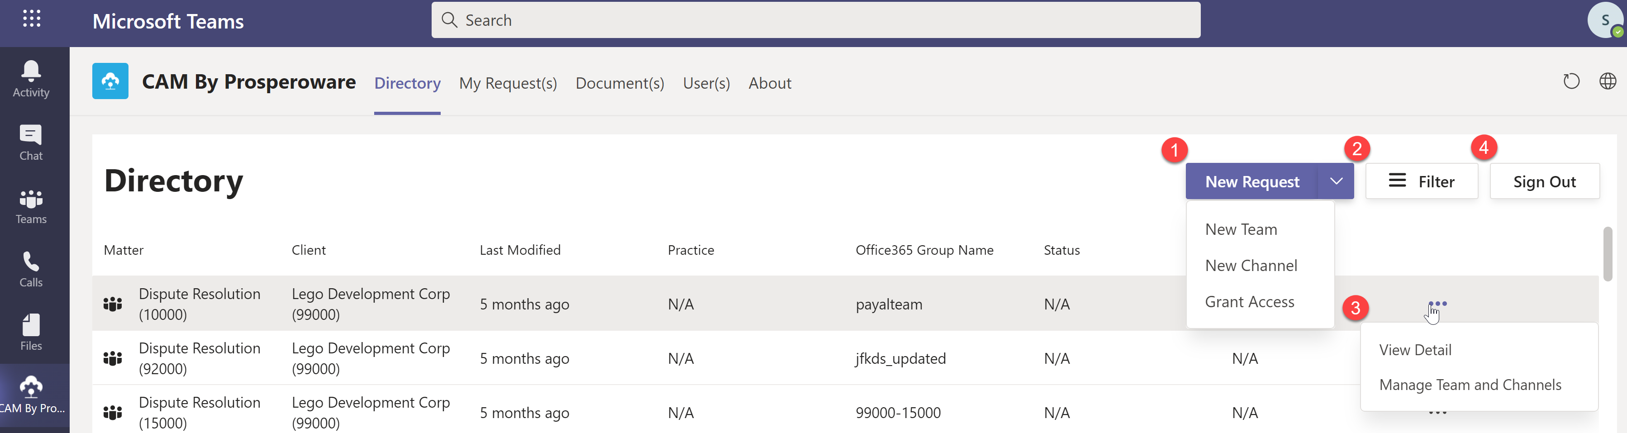Viewport: 1627px width, 433px height.
Task: Click team icon for Dispute Resolution (92000)
Action: [112, 358]
